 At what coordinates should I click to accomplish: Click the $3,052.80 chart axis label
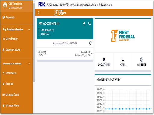pyautogui.click(x=101, y=90)
